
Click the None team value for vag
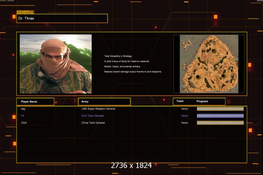pos(184,109)
